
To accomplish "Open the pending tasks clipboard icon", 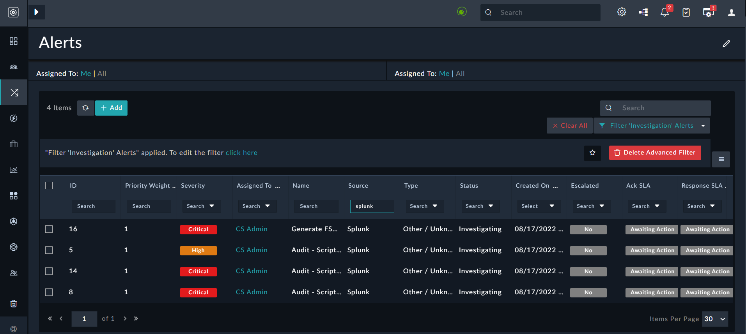I will 686,12.
